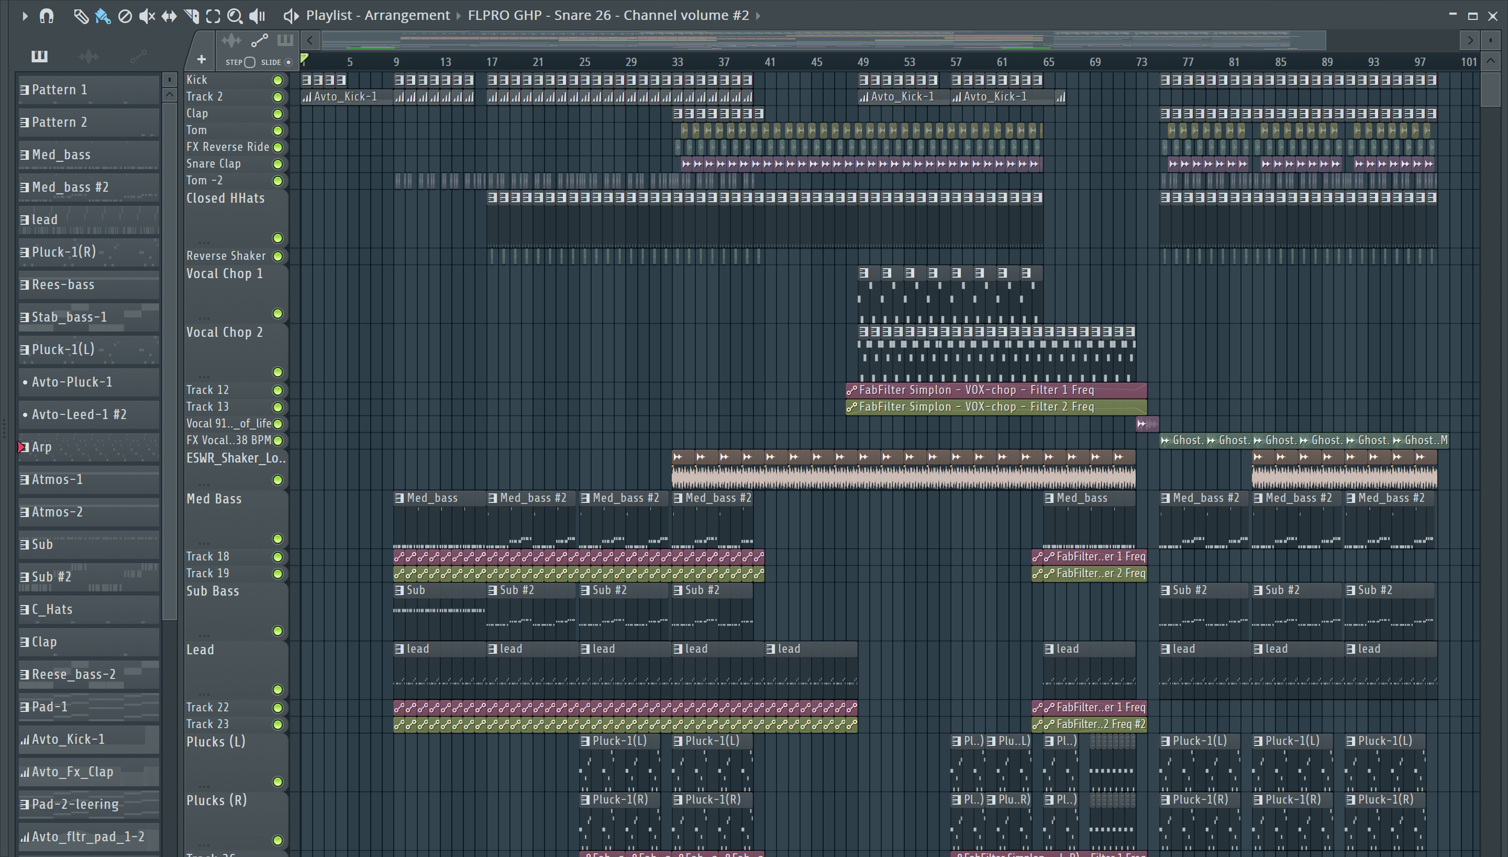Mute the Reverse Shaker track
This screenshot has width=1508, height=857.
[x=278, y=256]
